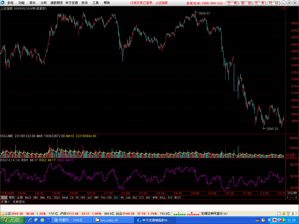This screenshot has height=224, width=299.
Task: Switch the indicator to CCI
Action: (141, 198)
